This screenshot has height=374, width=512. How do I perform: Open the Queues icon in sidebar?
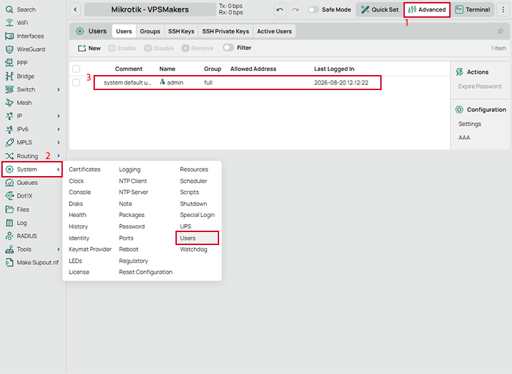(x=10, y=182)
